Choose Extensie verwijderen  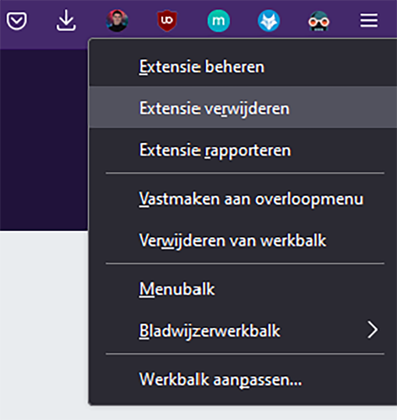pos(243,108)
